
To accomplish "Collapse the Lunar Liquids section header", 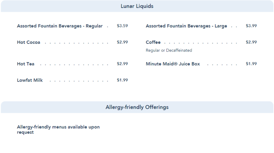I will (x=137, y=6).
